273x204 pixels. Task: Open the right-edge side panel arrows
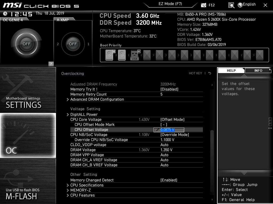[270, 128]
